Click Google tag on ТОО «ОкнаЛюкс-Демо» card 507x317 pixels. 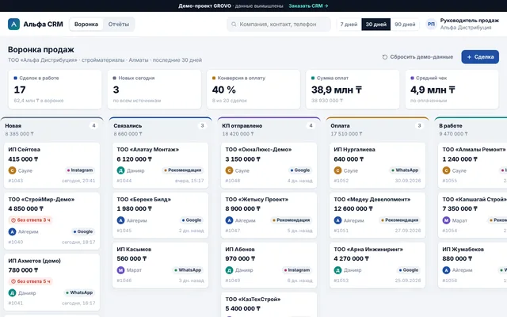pos(300,170)
